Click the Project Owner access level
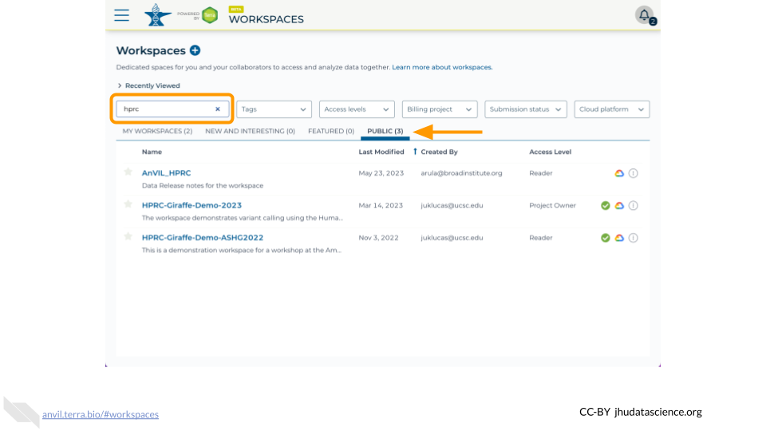766x431 pixels. (x=552, y=205)
